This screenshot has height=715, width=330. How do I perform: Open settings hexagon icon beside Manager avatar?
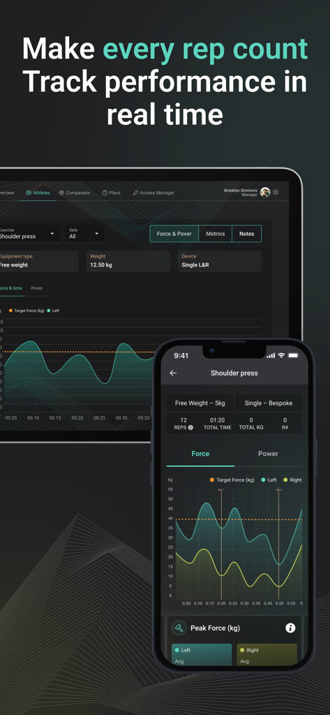(x=276, y=193)
